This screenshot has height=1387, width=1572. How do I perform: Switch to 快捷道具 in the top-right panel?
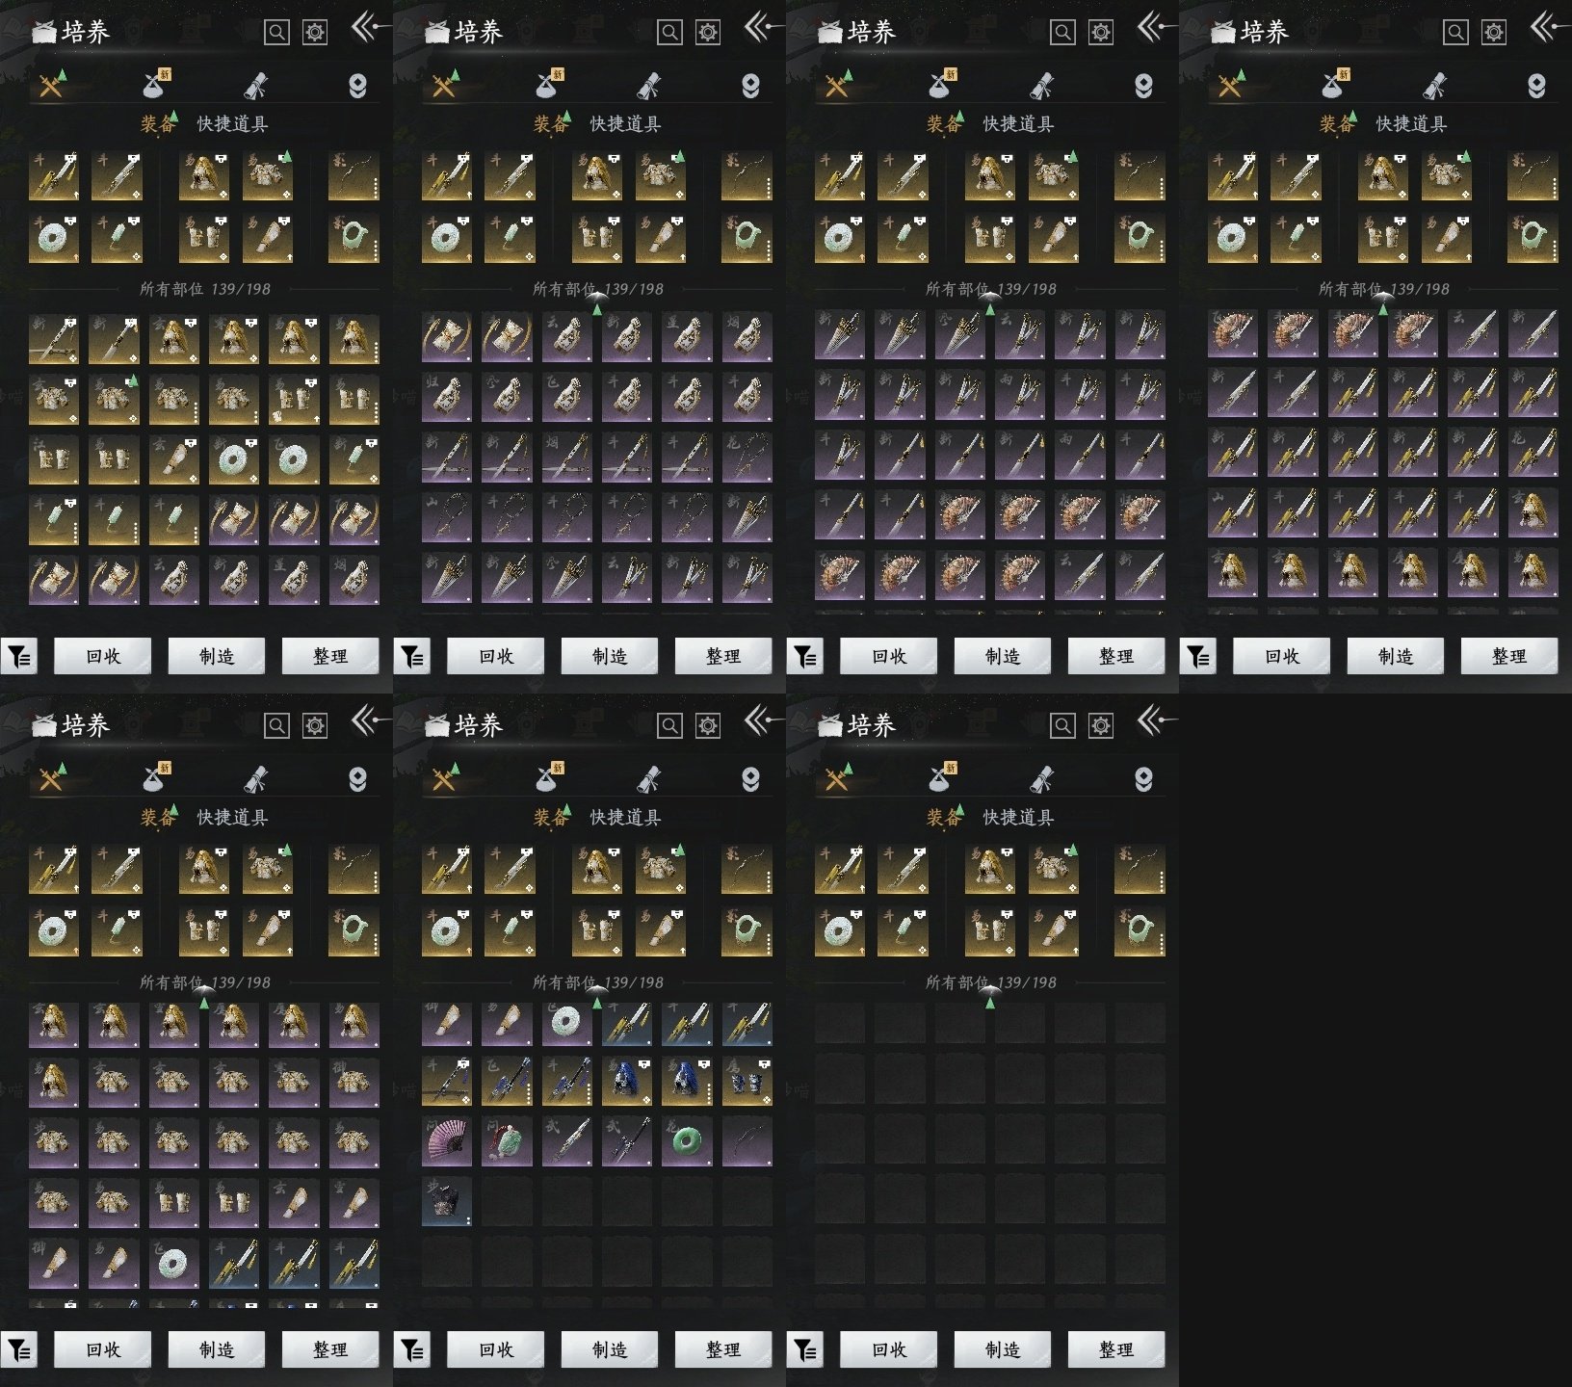[x=1411, y=123]
